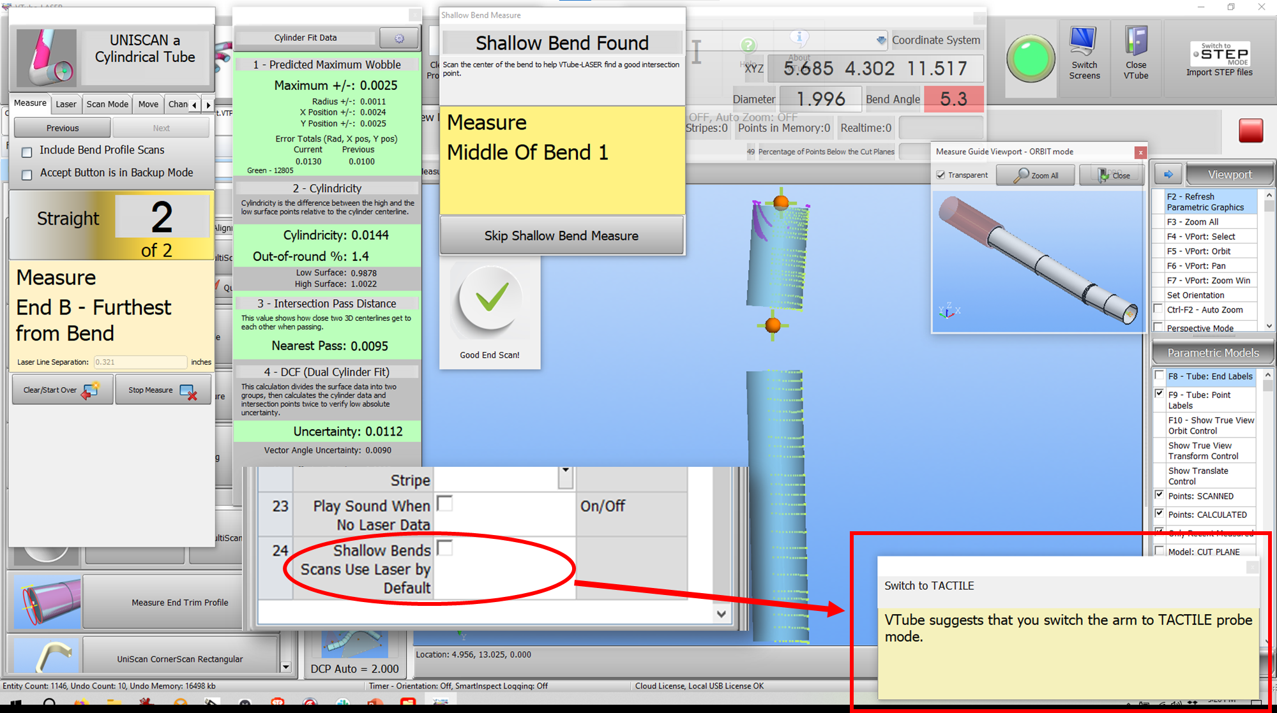Screen dimensions: 1277x713
Task: Open the Coordinate System dropdown
Action: [881, 40]
